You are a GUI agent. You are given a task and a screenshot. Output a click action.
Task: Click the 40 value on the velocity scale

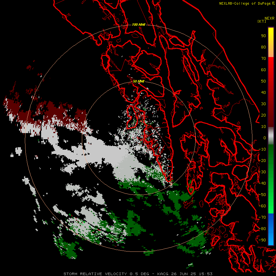click(263, 93)
